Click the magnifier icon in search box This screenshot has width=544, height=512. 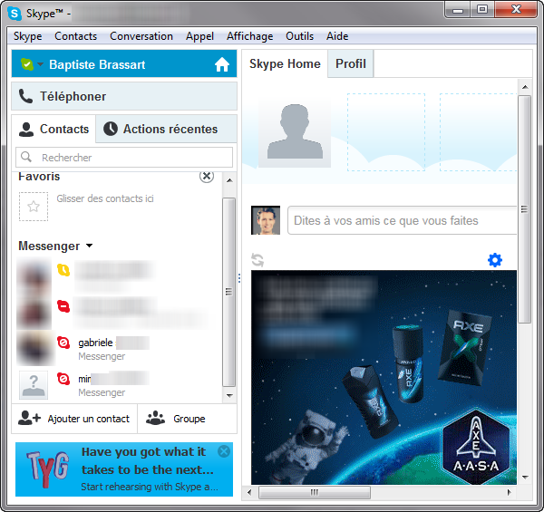coord(26,157)
